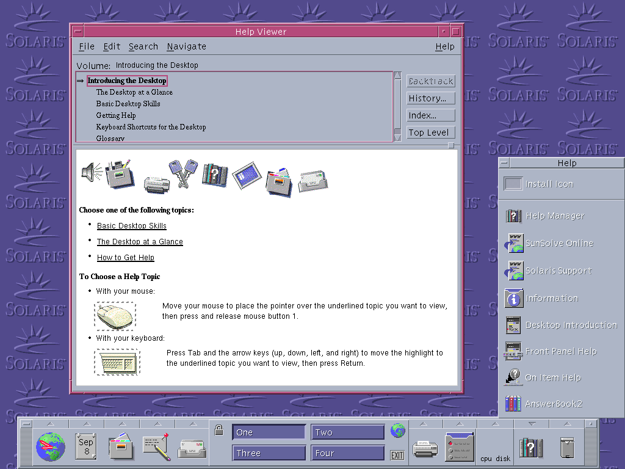This screenshot has width=625, height=469.
Task: Open Desktop Introduction help icon
Action: pyautogui.click(x=513, y=325)
